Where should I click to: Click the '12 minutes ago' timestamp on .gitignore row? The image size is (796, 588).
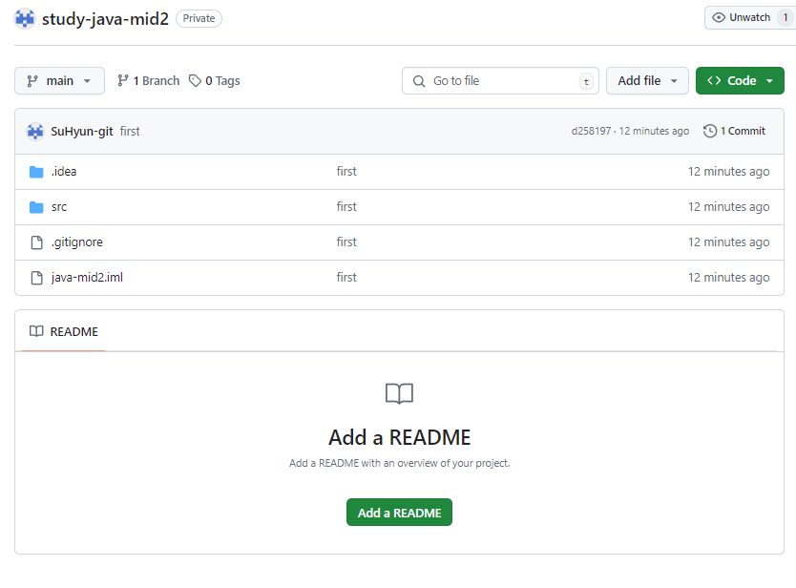click(x=729, y=242)
